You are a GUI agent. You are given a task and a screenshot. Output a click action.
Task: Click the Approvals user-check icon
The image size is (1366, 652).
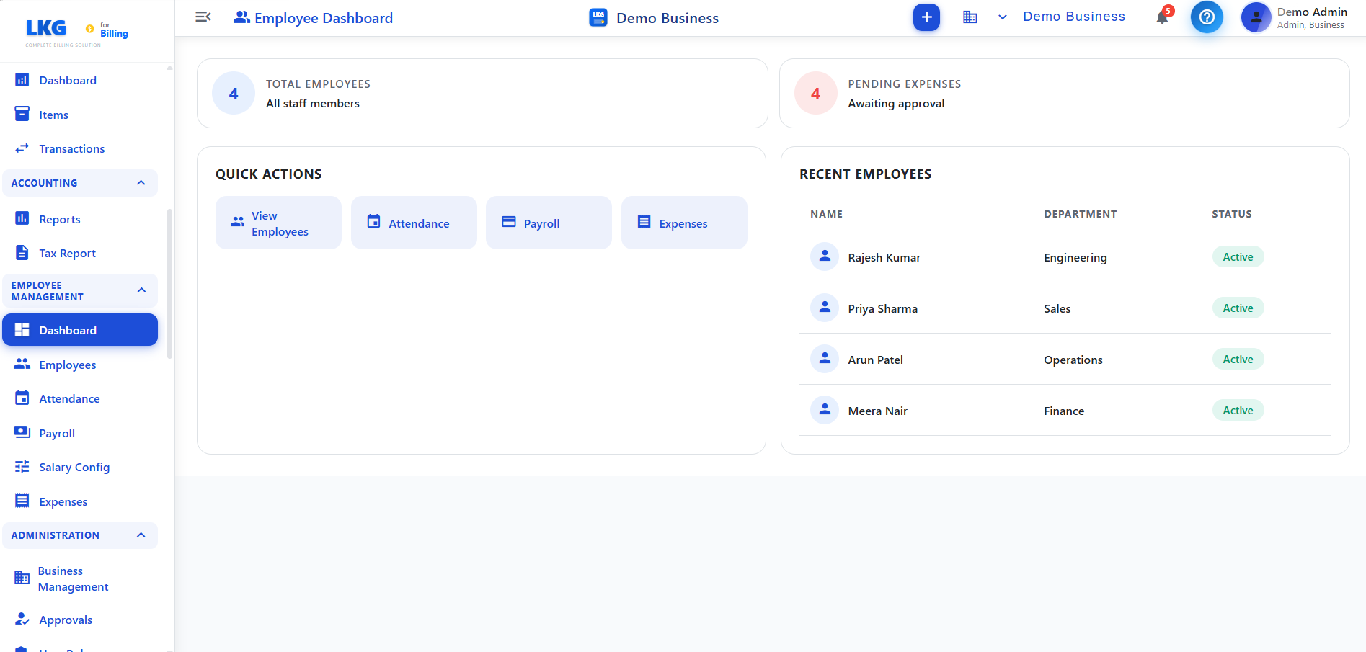22,619
